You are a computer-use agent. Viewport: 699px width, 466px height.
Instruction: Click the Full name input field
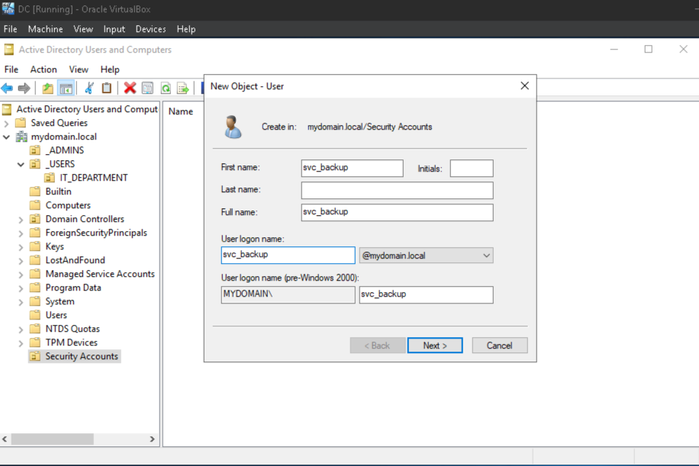pyautogui.click(x=398, y=212)
